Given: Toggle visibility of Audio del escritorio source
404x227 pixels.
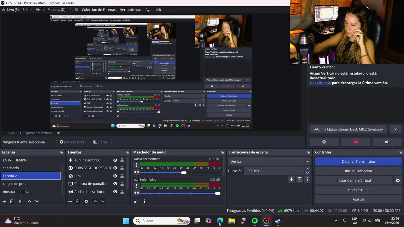Looking at the screenshot, I should click(115, 192).
